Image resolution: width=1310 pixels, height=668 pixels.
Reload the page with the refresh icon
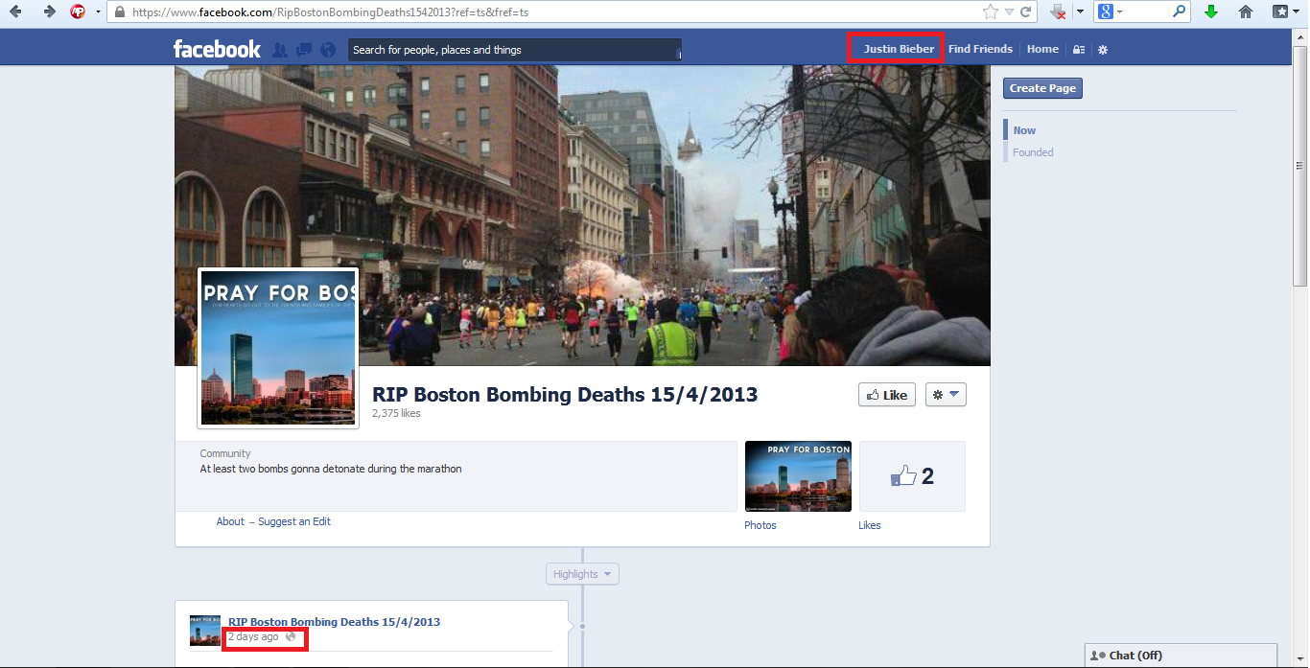(1025, 12)
